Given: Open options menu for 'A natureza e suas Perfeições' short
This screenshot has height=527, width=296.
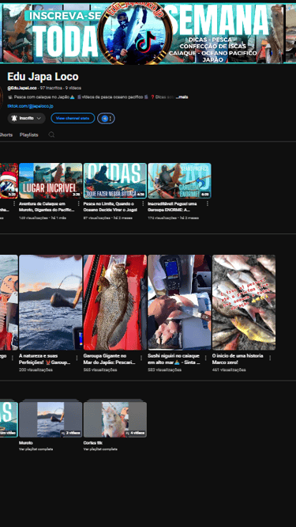Looking at the screenshot, I should [77, 358].
